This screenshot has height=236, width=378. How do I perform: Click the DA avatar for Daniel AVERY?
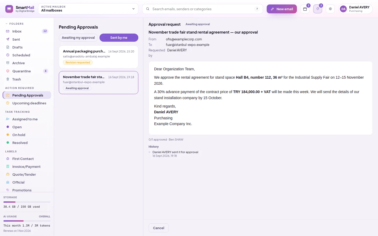(x=343, y=9)
